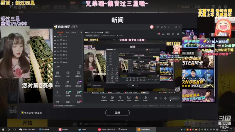Open the game settings gear top right
The height and width of the screenshot is (132, 235).
click(226, 6)
